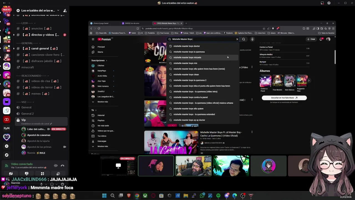The width and height of the screenshot is (355, 200).
Task: Reload the browser page
Action: pyautogui.click(x=99, y=28)
